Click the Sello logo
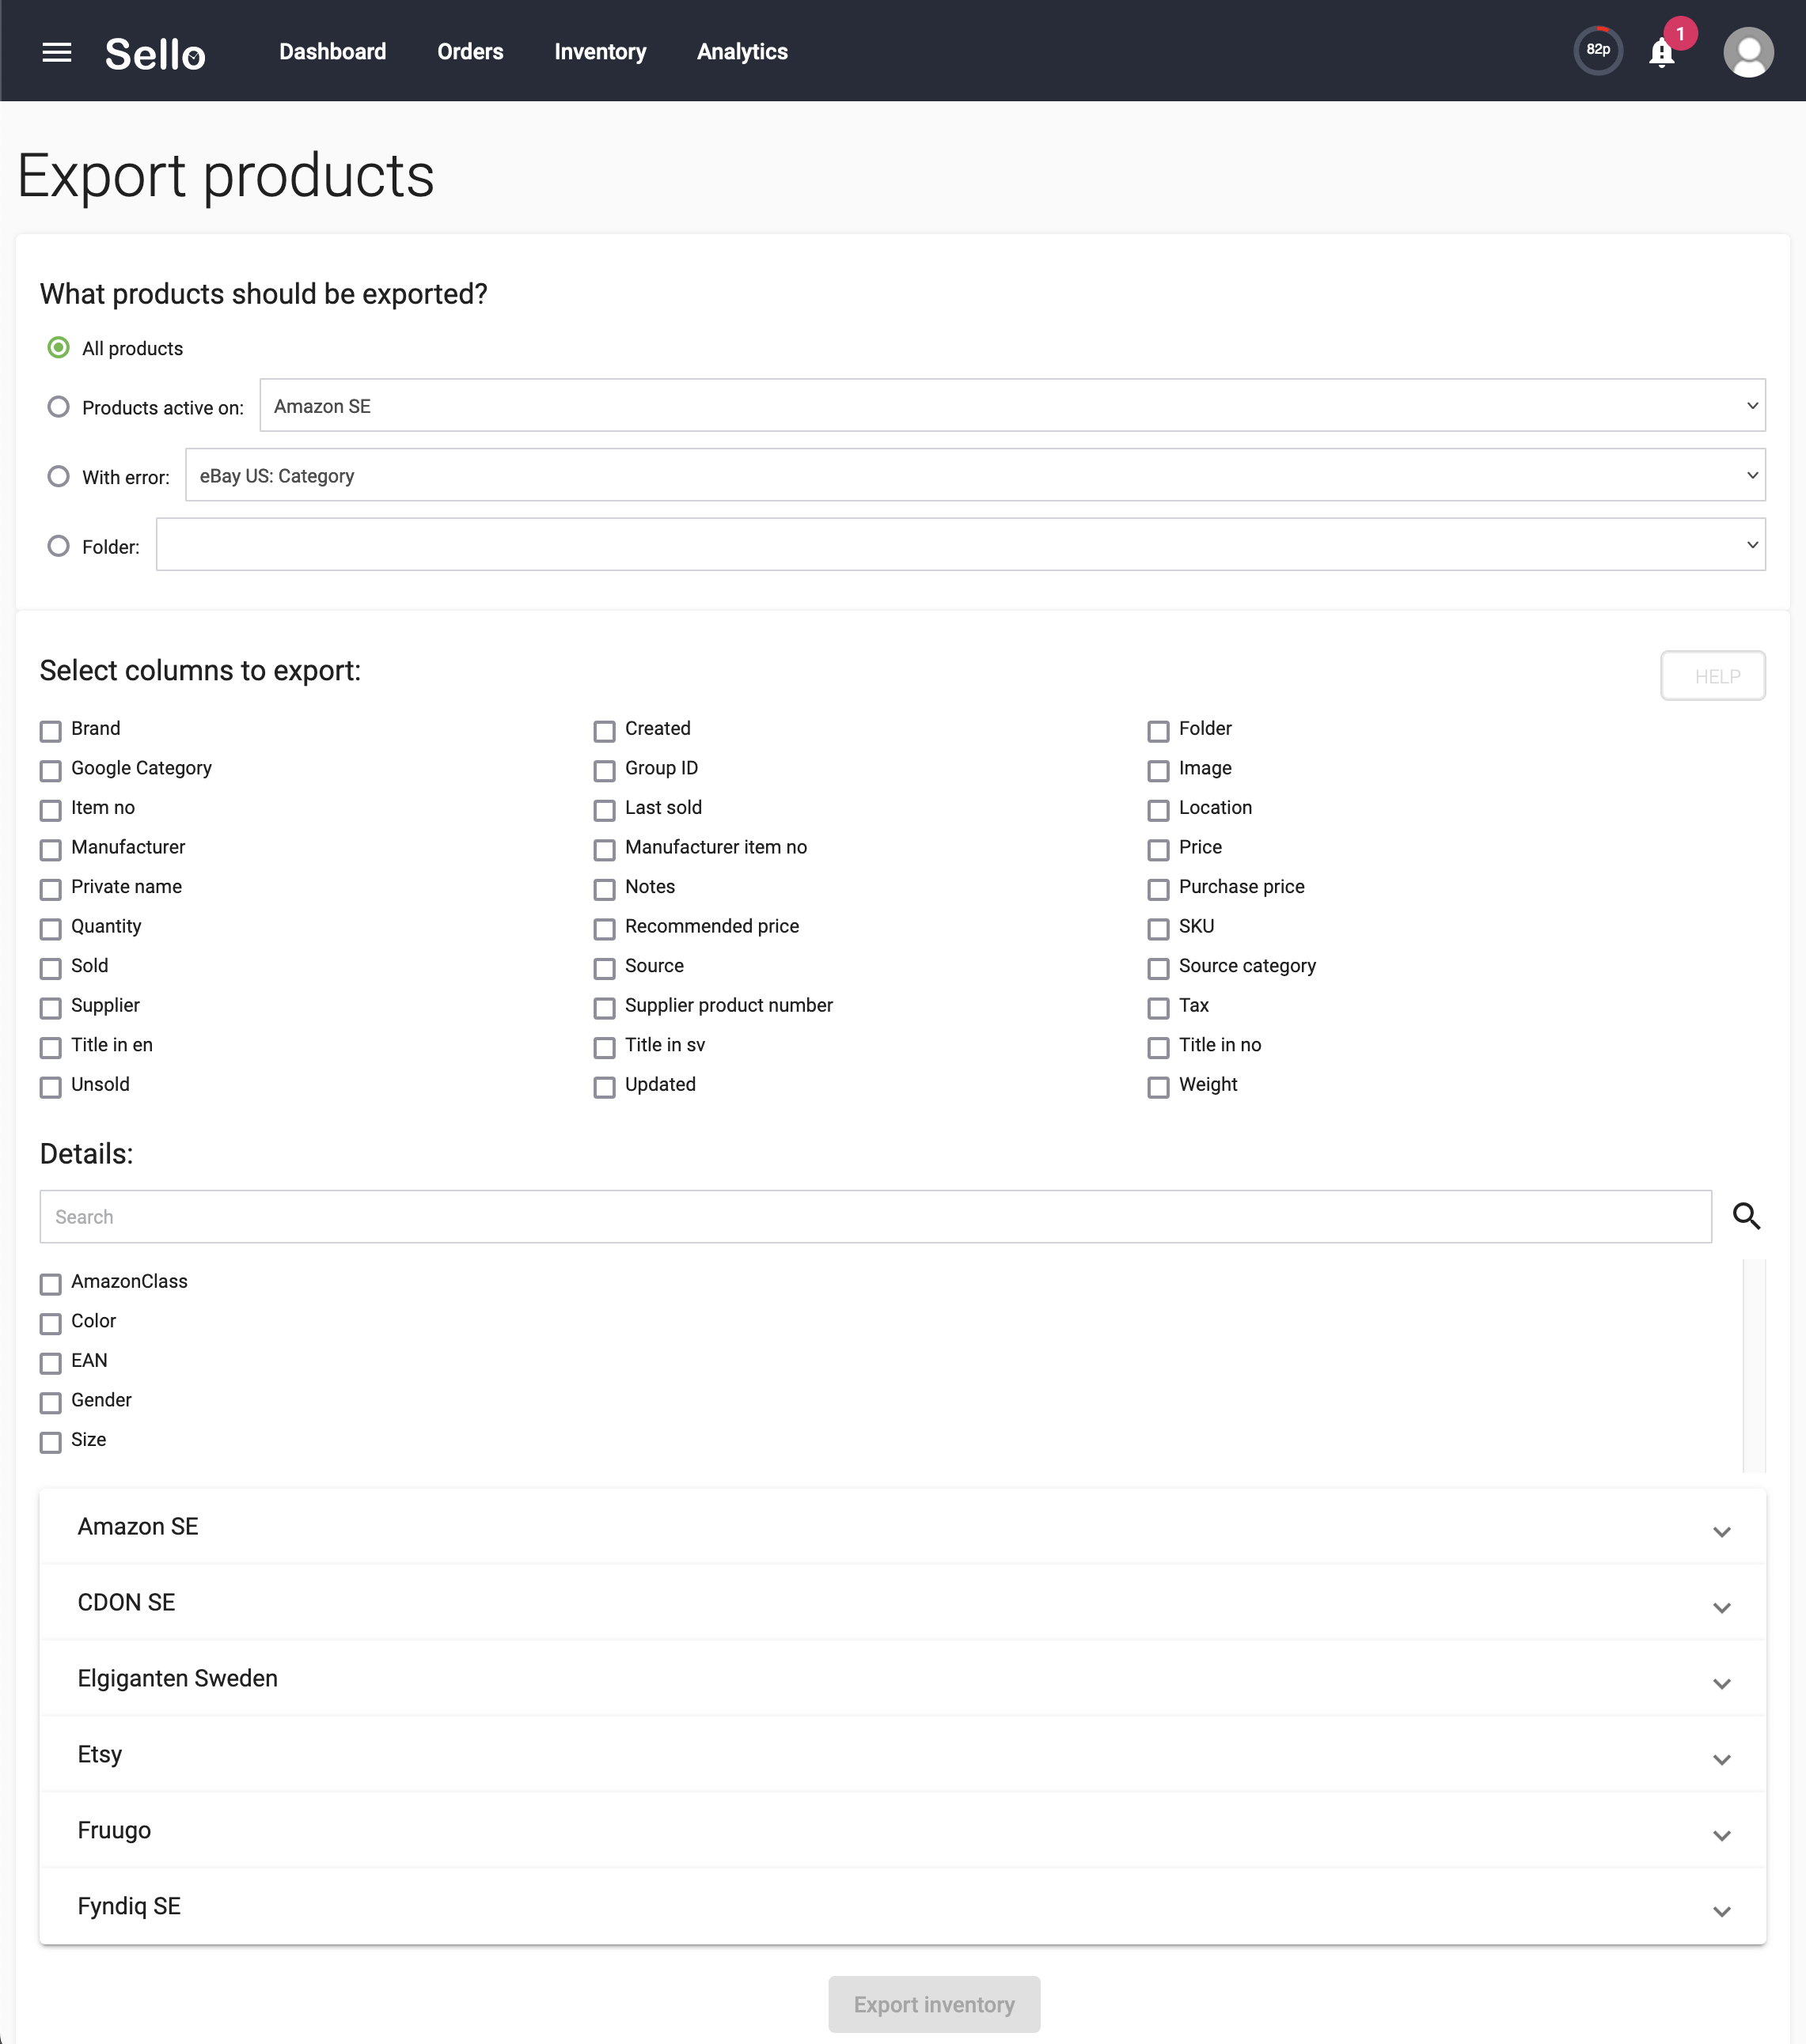 [x=155, y=53]
